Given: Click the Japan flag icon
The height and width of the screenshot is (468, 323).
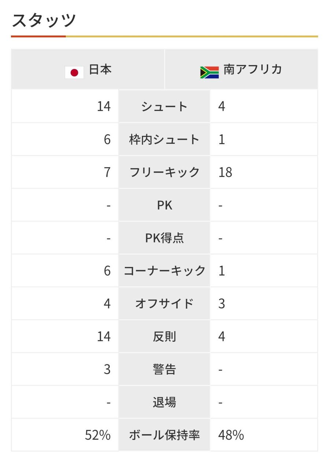Looking at the screenshot, I should pos(74,72).
